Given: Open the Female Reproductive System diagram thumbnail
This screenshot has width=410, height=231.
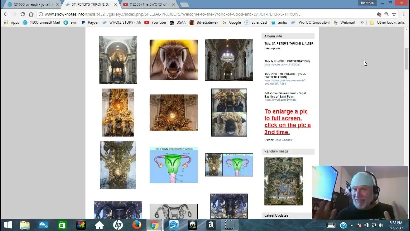Looking at the screenshot, I should click(x=174, y=165).
